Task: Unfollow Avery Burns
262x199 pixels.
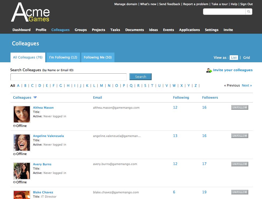Action: point(239,164)
